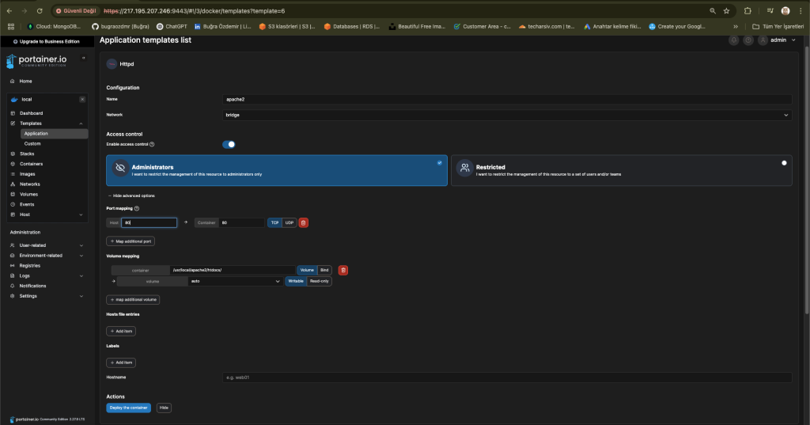
Task: Open the help icon in the header
Action: pyautogui.click(x=748, y=40)
